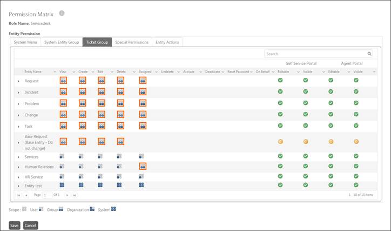Image resolution: width=391 pixels, height=231 pixels.
Task: Click the Delete permission icon for Change
Action: click(120, 114)
